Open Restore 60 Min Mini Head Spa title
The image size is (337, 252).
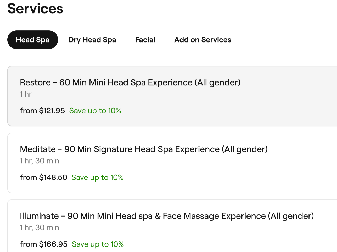(x=130, y=82)
